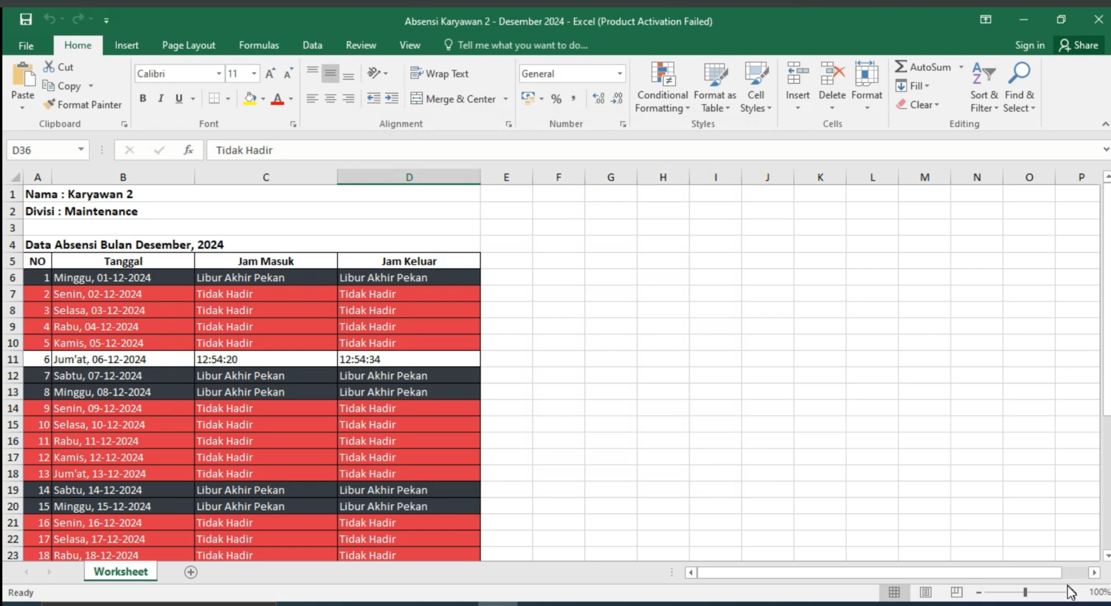The image size is (1111, 606).
Task: Add a new sheet with the plus icon
Action: tap(191, 572)
